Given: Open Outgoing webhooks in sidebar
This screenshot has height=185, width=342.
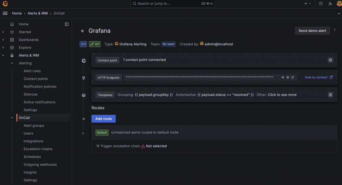Looking at the screenshot, I should [x=40, y=165].
